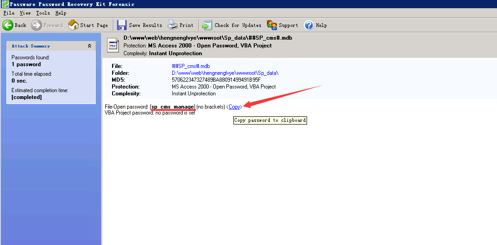This screenshot has width=497, height=245.
Task: Open the Sp_data folder path link
Action: pyautogui.click(x=225, y=73)
